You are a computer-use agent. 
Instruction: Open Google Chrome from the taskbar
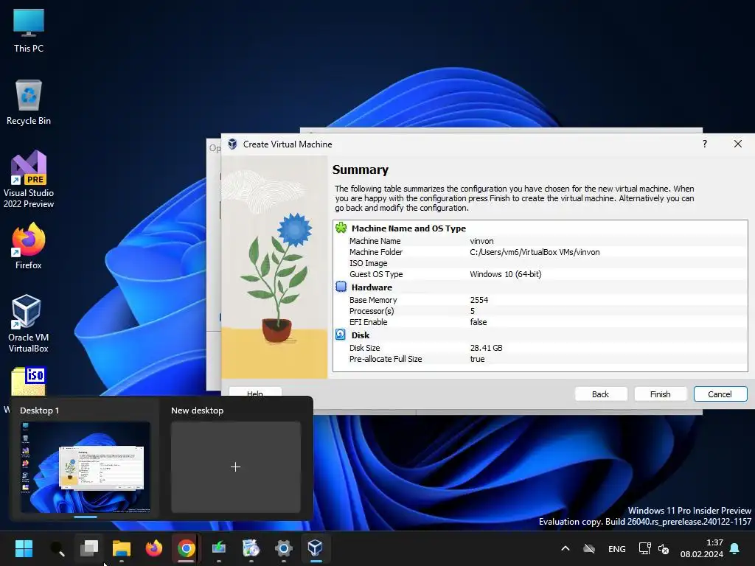187,548
